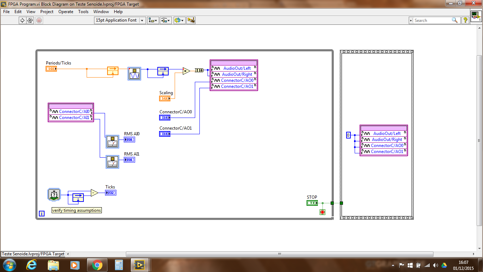Screen dimensions: 483x272
Task: Open the Window menu
Action: click(101, 12)
